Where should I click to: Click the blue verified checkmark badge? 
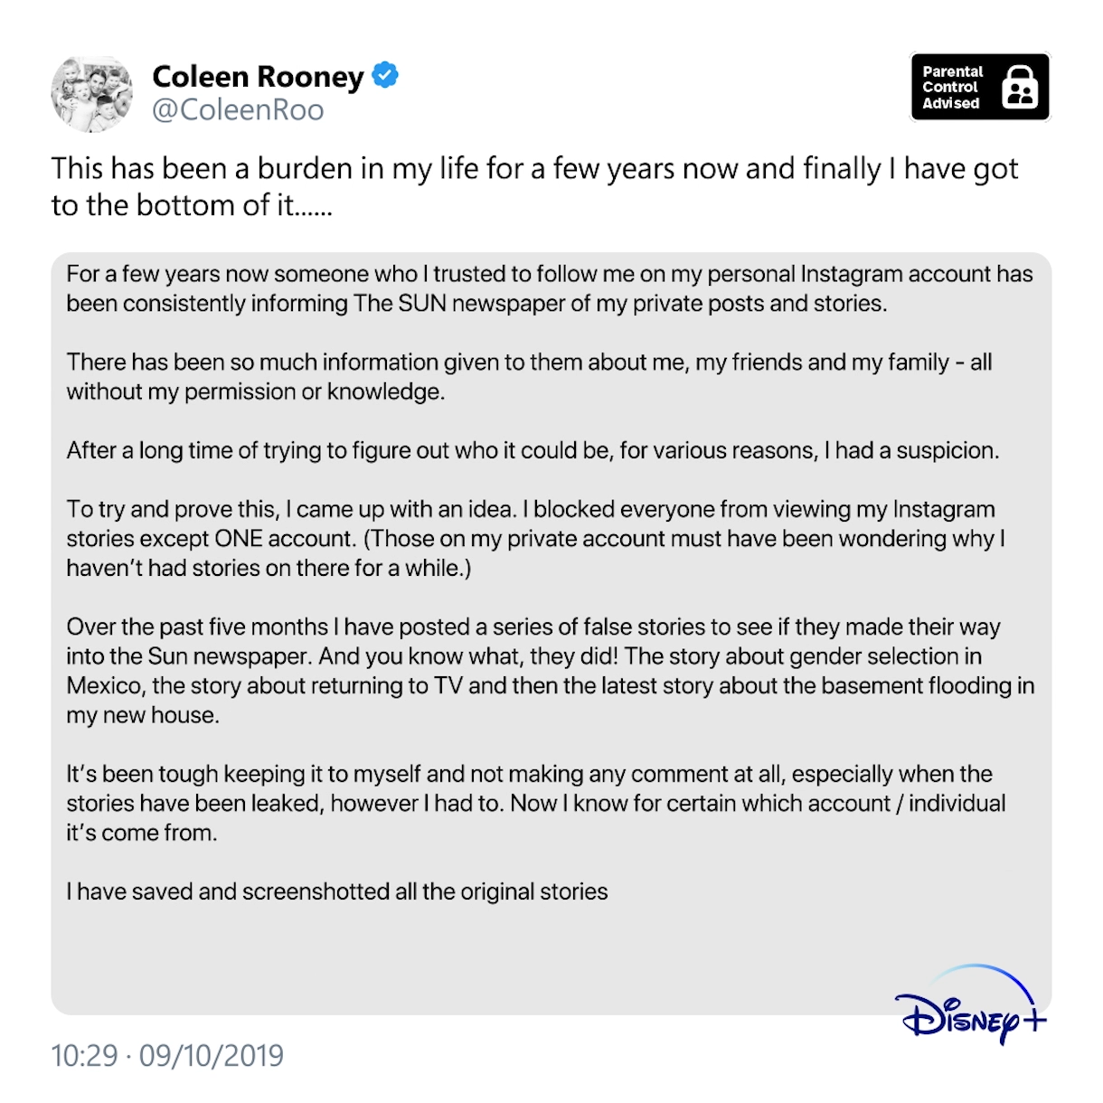click(386, 75)
